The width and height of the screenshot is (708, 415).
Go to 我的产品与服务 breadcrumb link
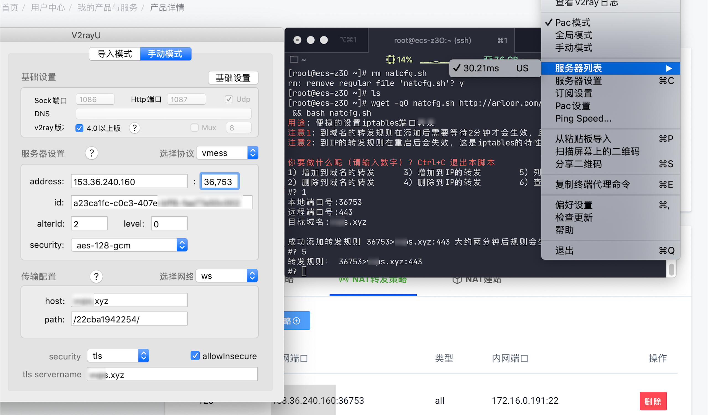[107, 7]
